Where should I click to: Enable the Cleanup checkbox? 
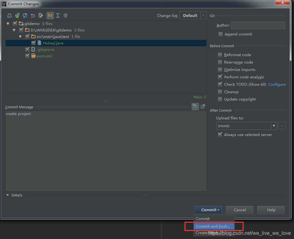point(220,92)
